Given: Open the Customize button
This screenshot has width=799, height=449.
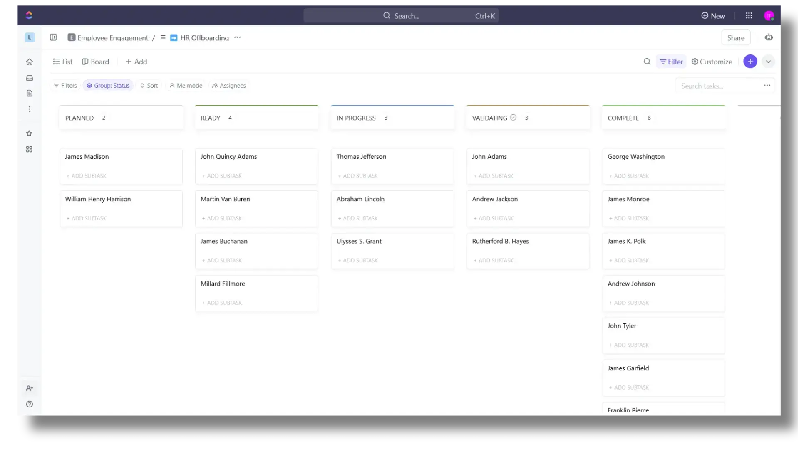Looking at the screenshot, I should [712, 62].
